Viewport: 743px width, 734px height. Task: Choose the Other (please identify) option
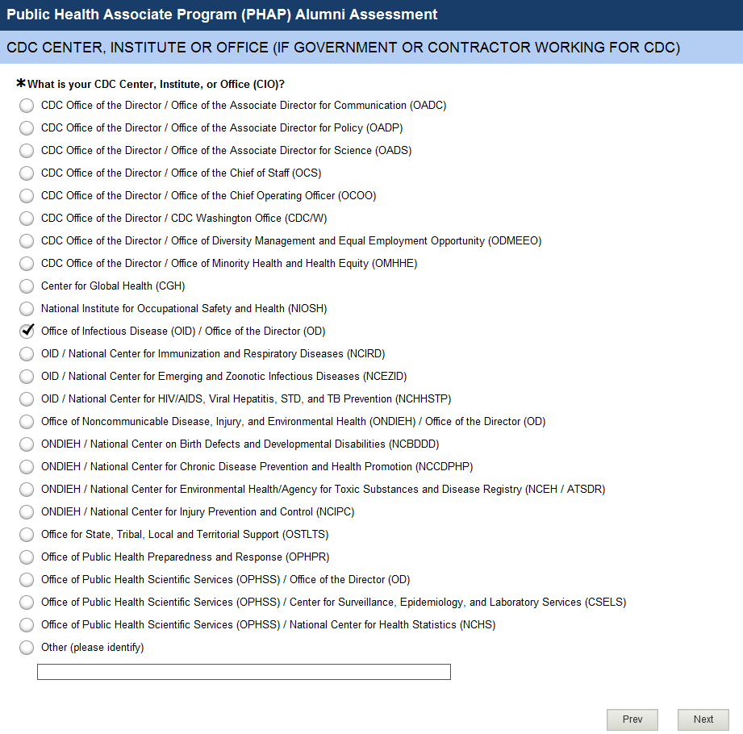tap(27, 648)
